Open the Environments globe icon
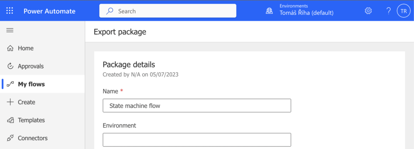 pyautogui.click(x=269, y=11)
